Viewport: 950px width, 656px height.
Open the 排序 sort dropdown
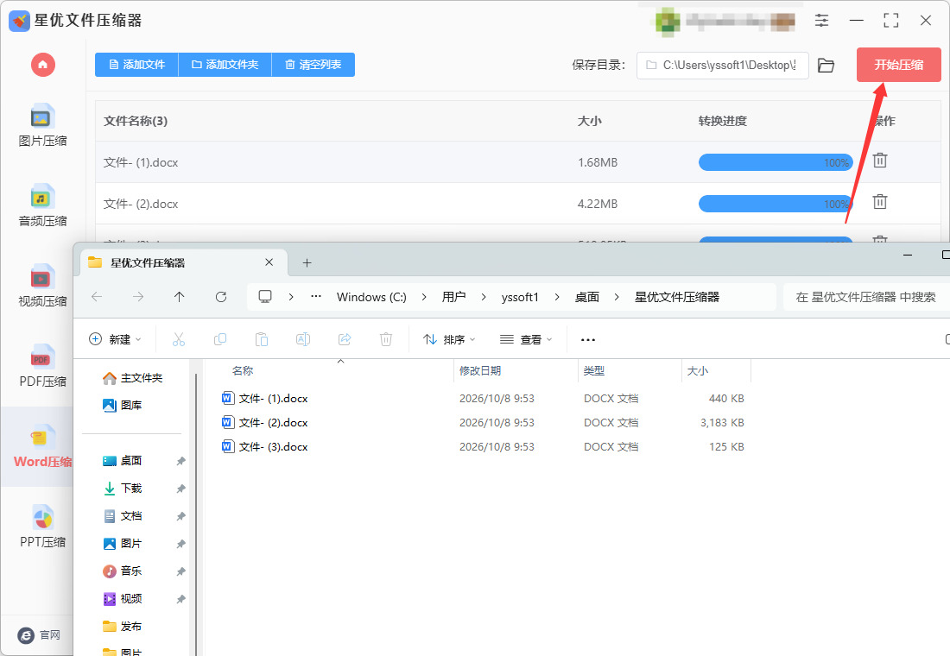(x=449, y=339)
